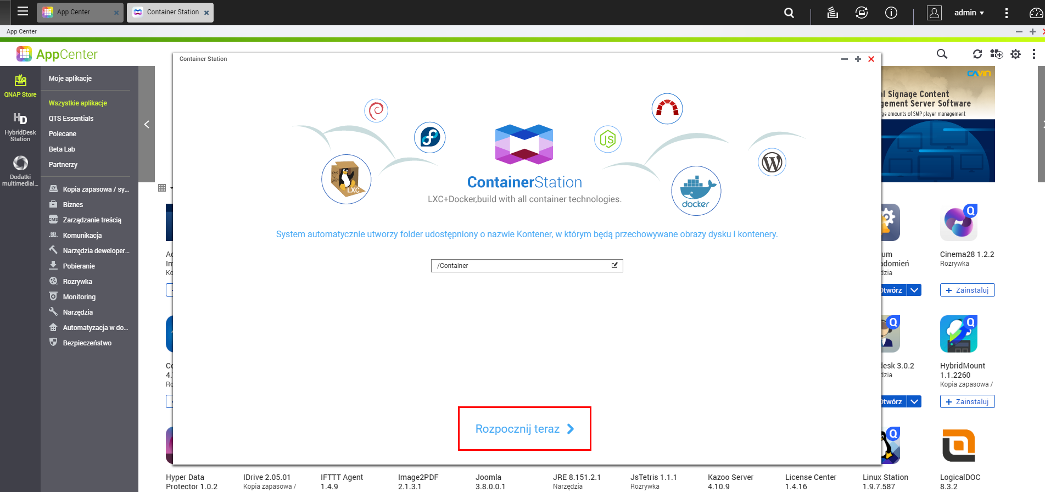Select Automatyzacja w domu category
This screenshot has height=492, width=1045.
(x=90, y=327)
